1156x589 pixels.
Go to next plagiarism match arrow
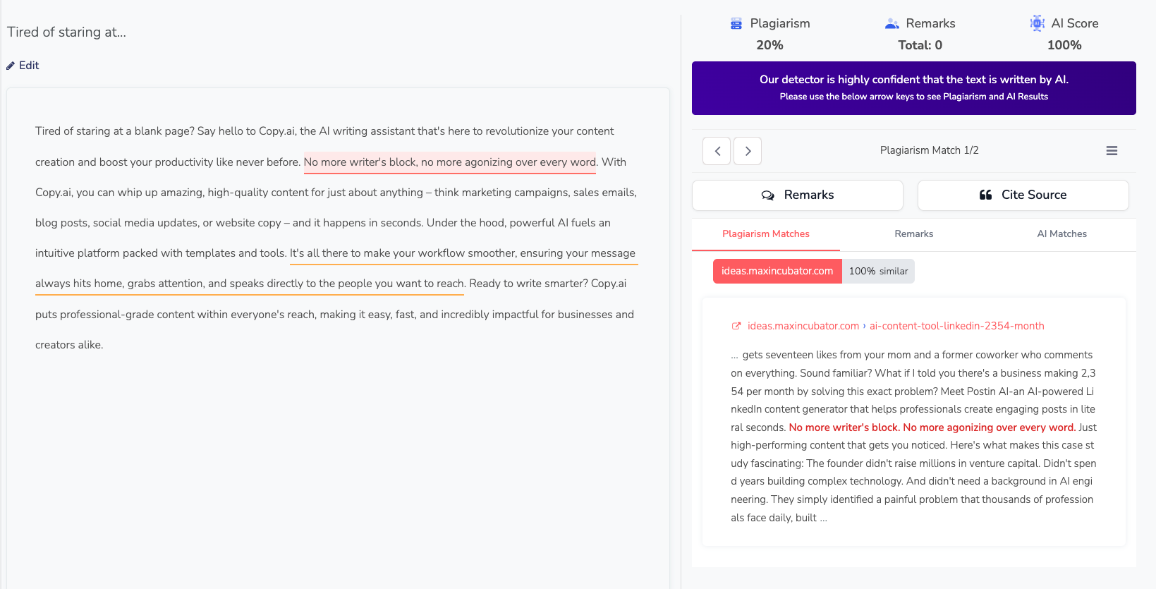point(748,151)
